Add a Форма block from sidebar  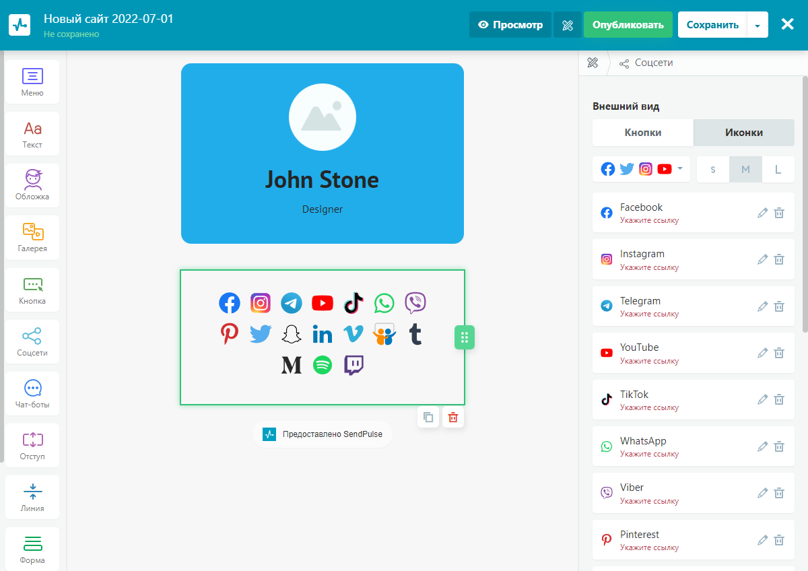click(32, 549)
